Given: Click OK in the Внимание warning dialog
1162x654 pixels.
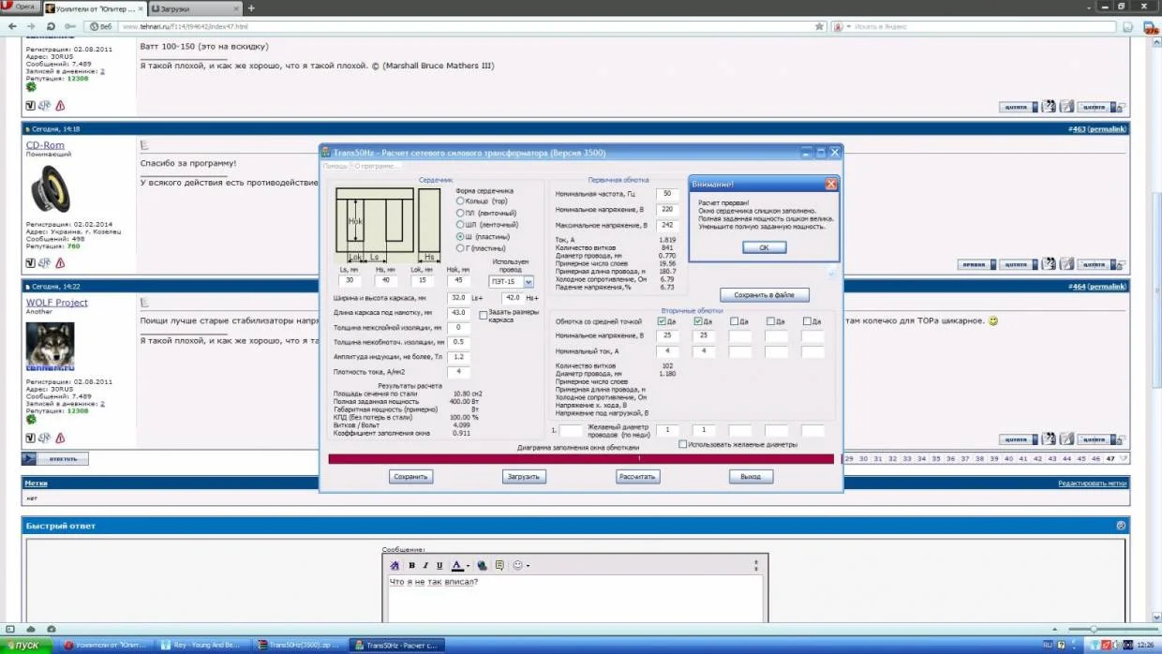Looking at the screenshot, I should point(764,247).
